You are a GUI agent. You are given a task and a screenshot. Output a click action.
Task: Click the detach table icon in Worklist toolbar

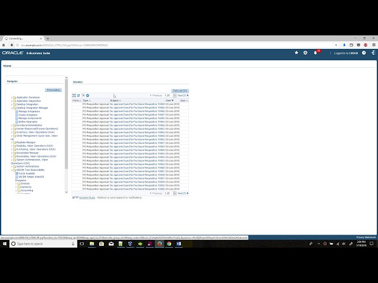(74, 96)
